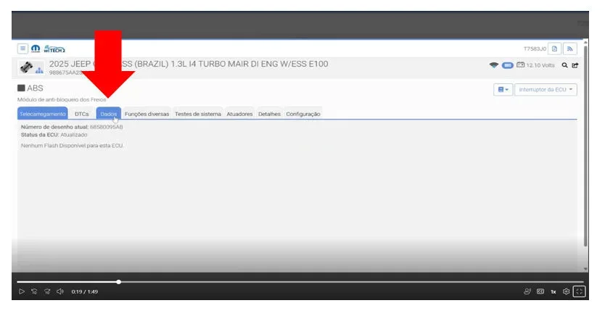Image resolution: width=605 pixels, height=311 pixels.
Task: Click the blue device pill indicator
Action: pyautogui.click(x=507, y=65)
